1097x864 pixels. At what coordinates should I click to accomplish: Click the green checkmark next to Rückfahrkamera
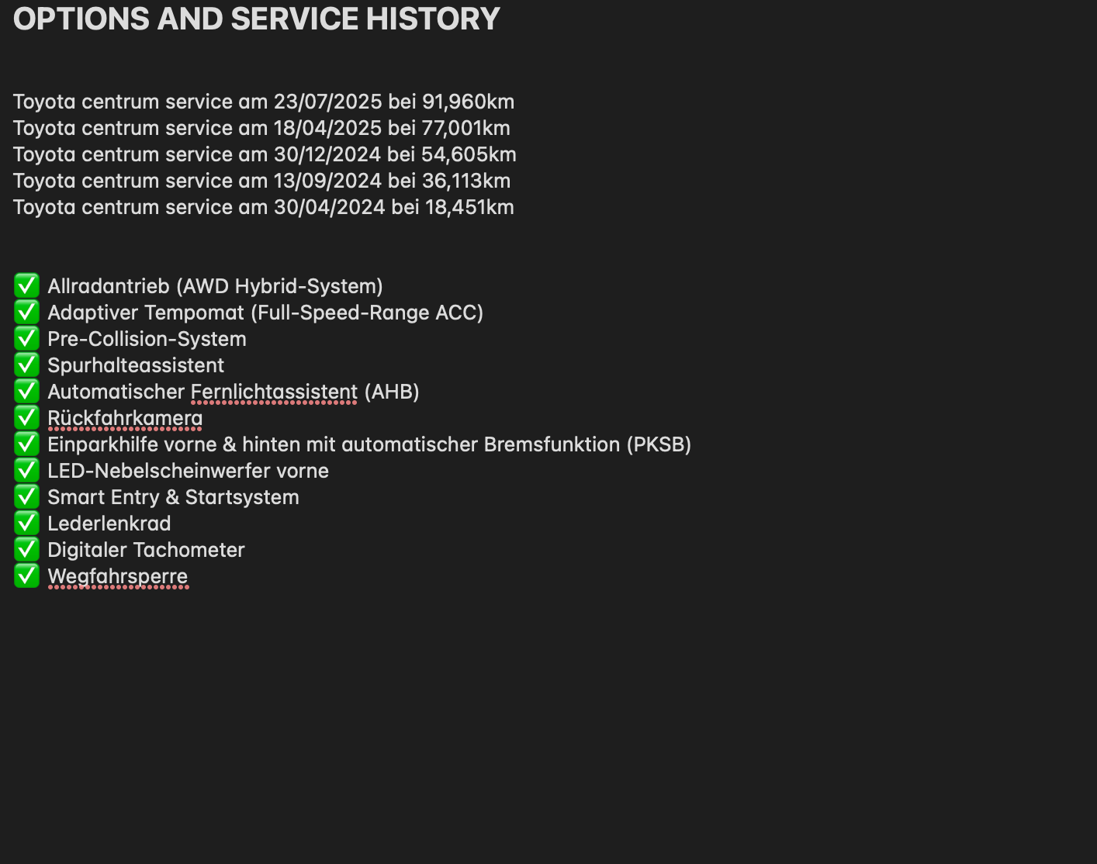click(26, 417)
